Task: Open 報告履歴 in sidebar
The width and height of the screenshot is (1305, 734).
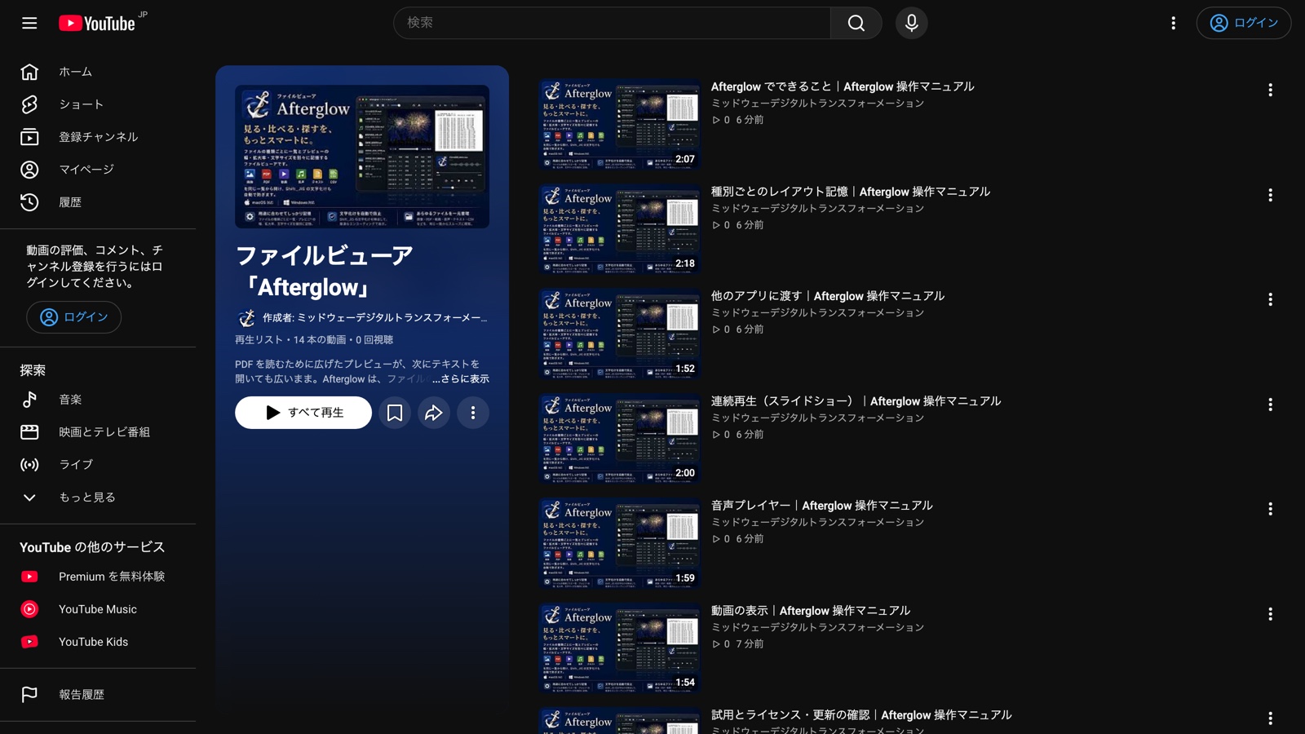Action: 98,695
